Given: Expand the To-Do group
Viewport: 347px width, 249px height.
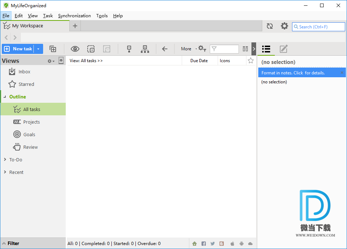Looking at the screenshot, I should [x=5, y=160].
